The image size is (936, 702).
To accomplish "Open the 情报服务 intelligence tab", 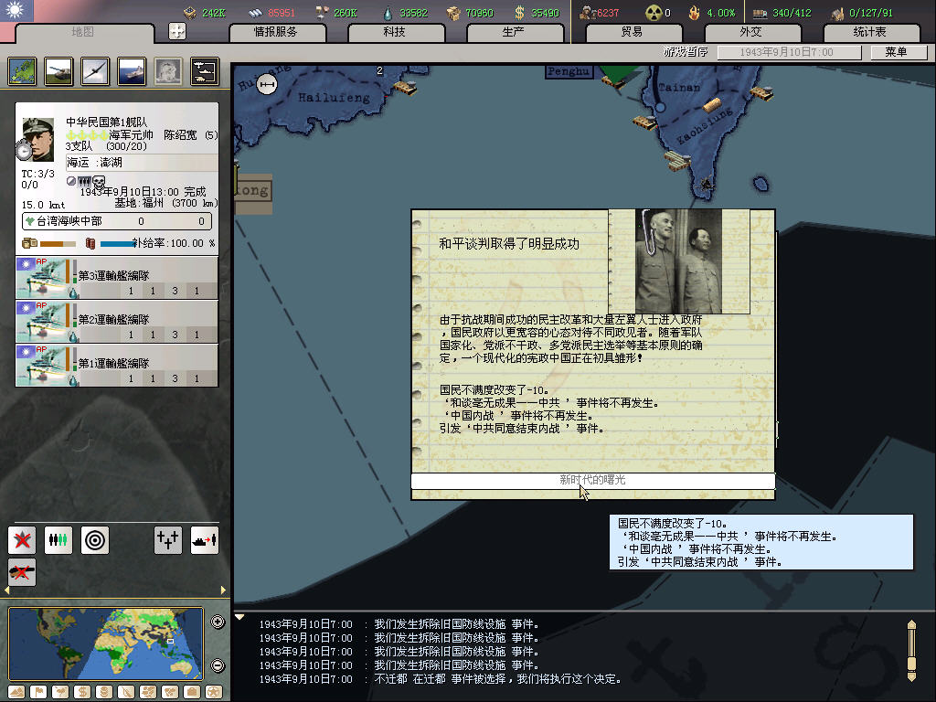I will pyautogui.click(x=276, y=32).
